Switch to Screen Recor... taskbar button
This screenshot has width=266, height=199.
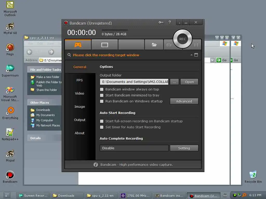[x=33, y=196]
